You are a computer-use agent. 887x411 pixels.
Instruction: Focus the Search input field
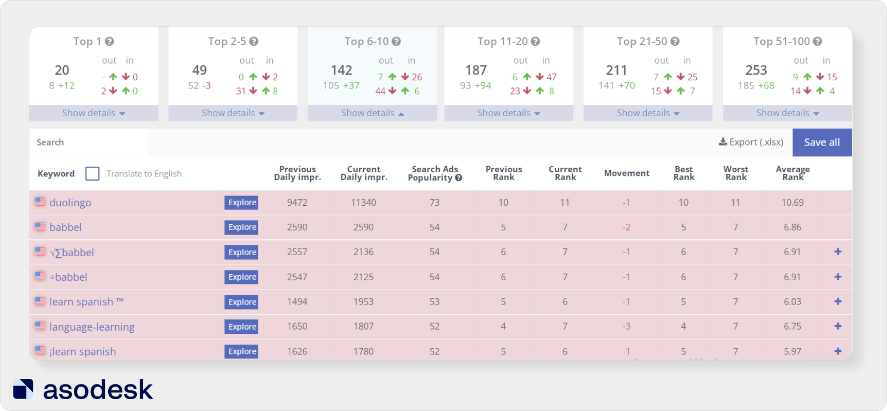click(x=89, y=142)
